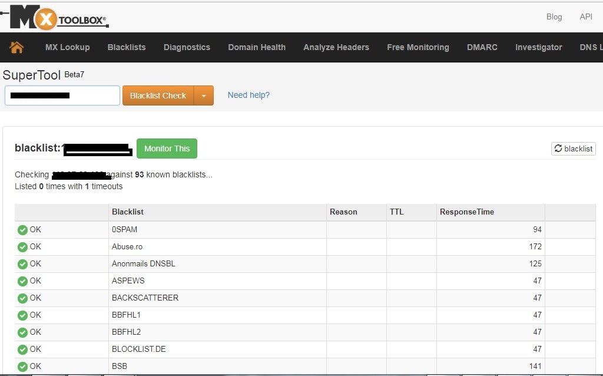
Task: Click the response time value 141
Action: pos(535,366)
